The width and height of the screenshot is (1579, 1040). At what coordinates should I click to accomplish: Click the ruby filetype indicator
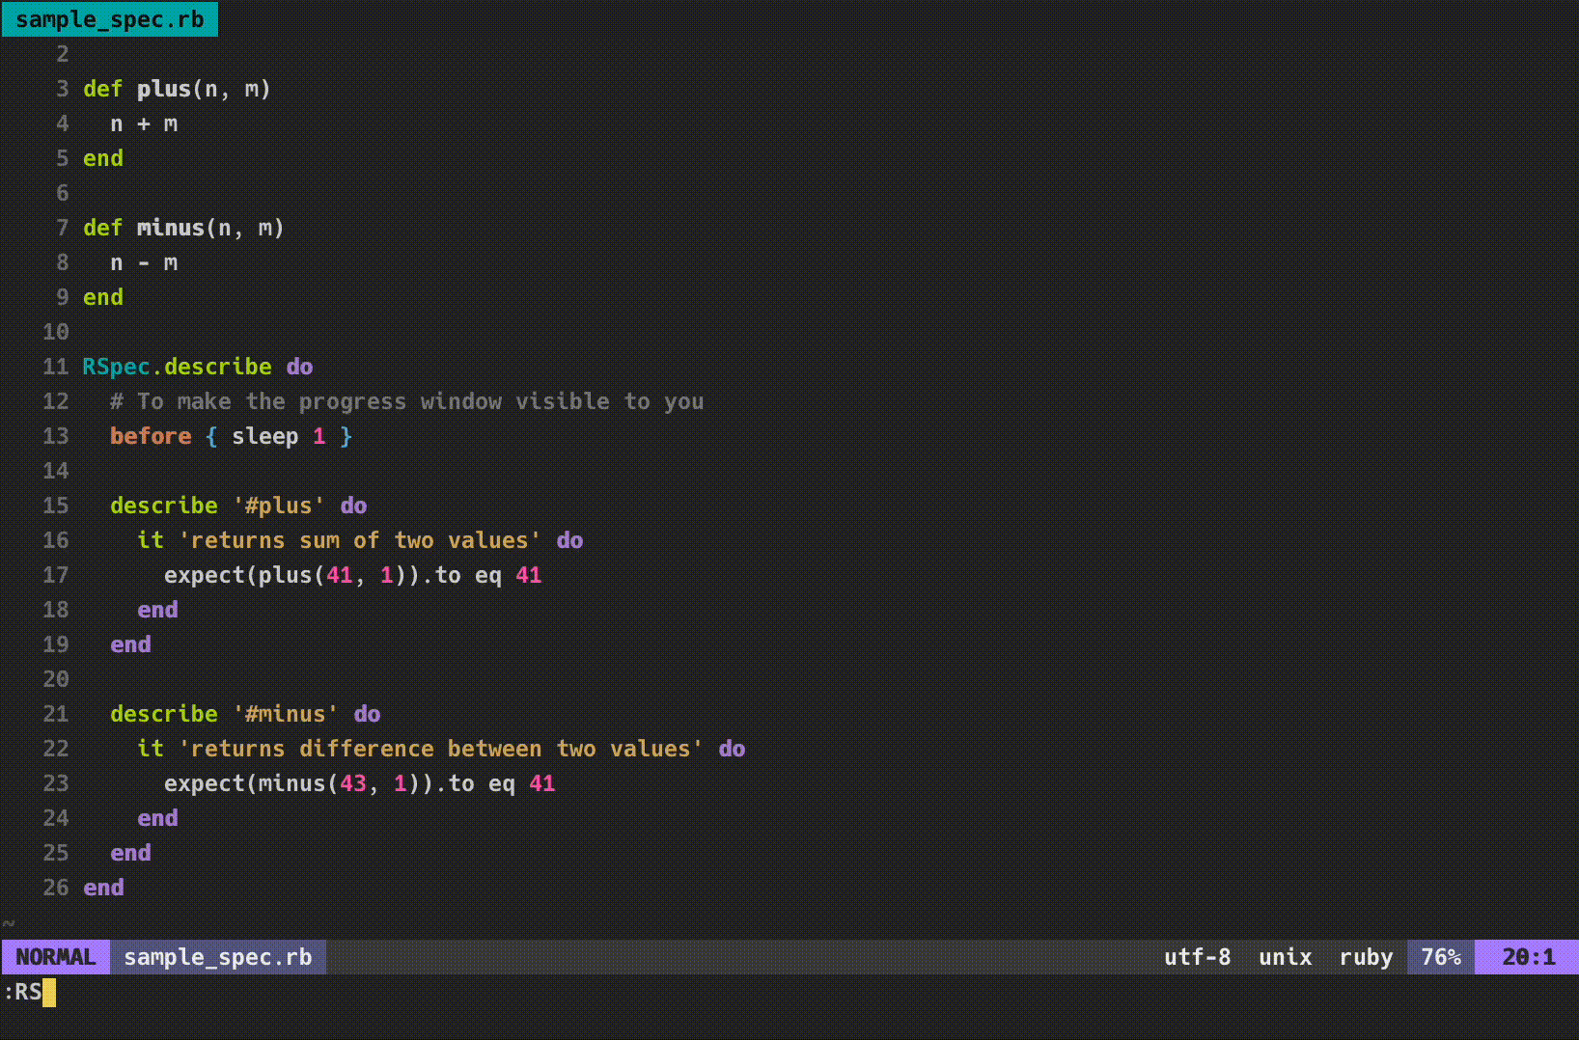point(1366,957)
